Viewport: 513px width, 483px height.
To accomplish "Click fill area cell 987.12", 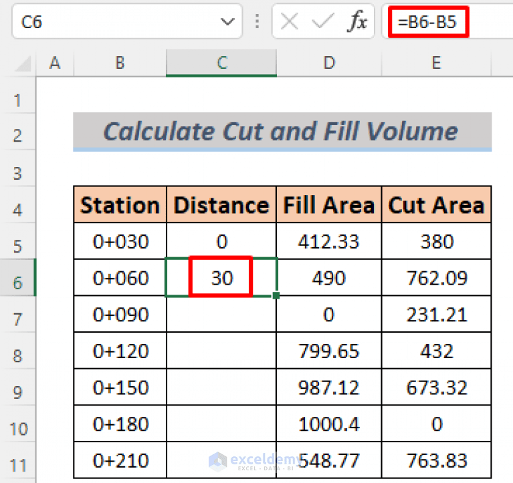I will 329,387.
